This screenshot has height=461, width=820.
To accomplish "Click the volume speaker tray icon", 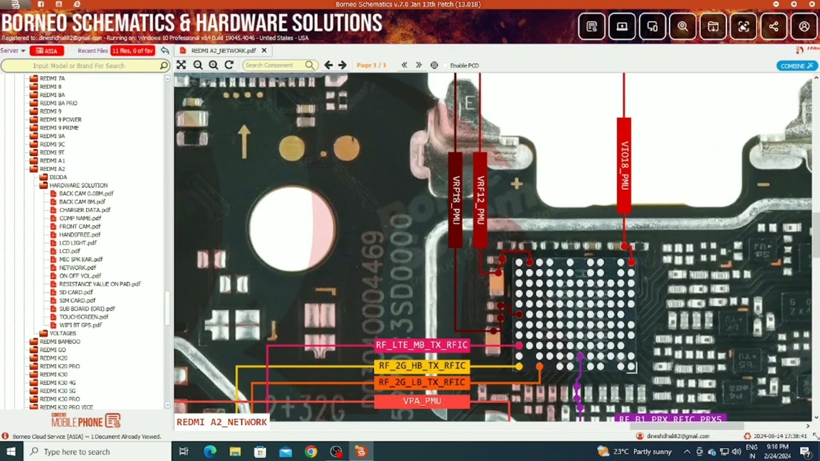I will coord(736,452).
